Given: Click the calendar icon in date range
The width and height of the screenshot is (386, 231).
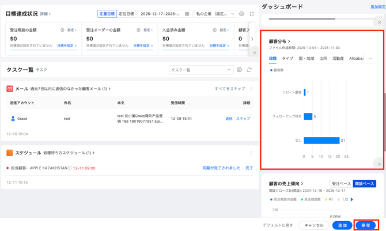Looking at the screenshot, I should pos(187,14).
